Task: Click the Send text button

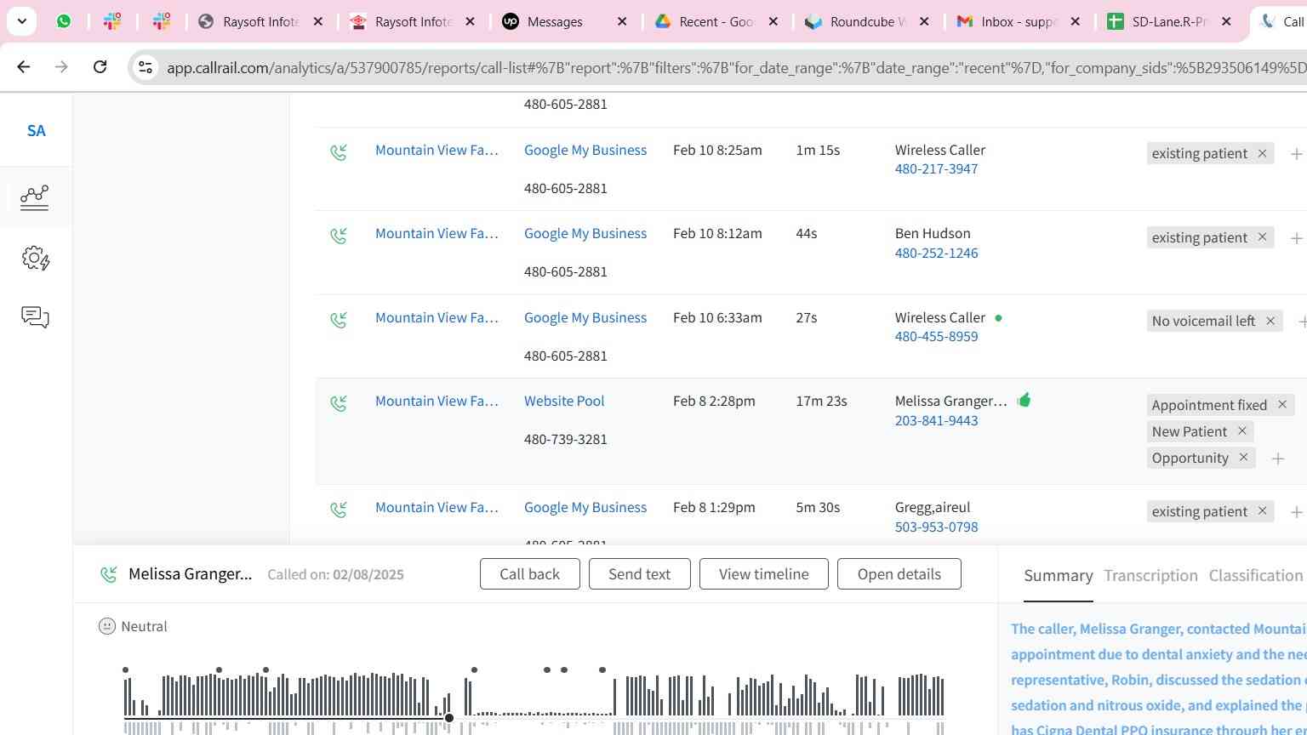Action: point(639,573)
